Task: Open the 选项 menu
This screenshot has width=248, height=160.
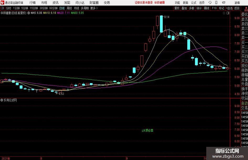Action: 202,3
